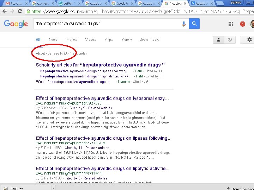Viewport: 254px width, 190px height.
Task: Open Scholarly articles for hepatoprotective ayurvedic drugs
Action: [x=100, y=65]
